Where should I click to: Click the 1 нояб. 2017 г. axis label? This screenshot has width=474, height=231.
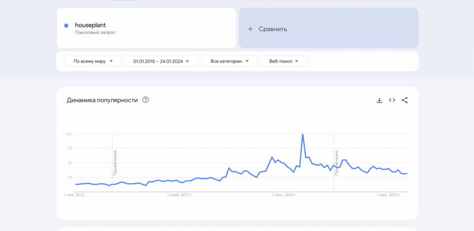pyautogui.click(x=180, y=195)
